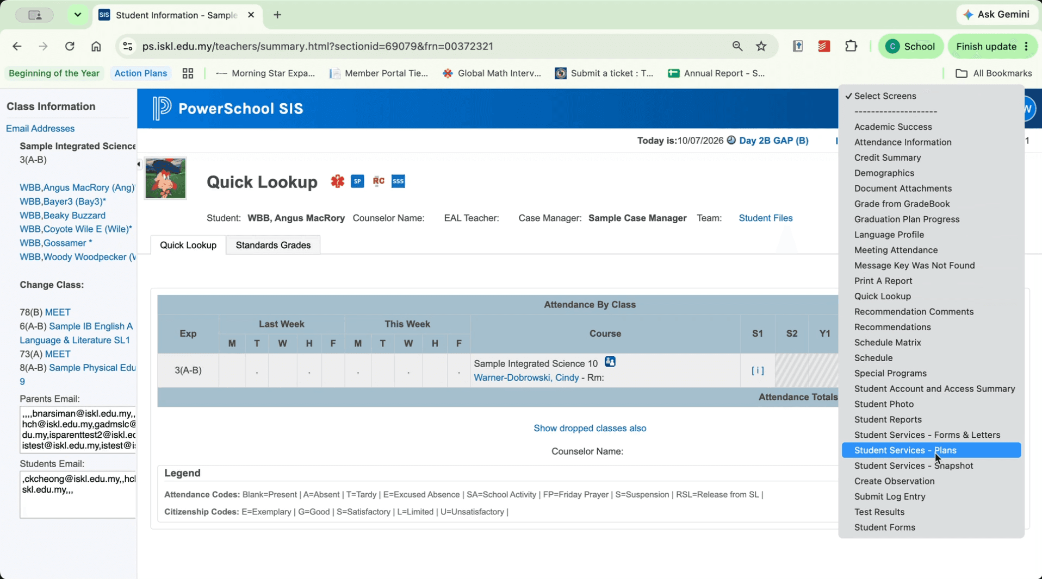Image resolution: width=1042 pixels, height=579 pixels.
Task: Click the browser address bar URL
Action: (x=318, y=46)
